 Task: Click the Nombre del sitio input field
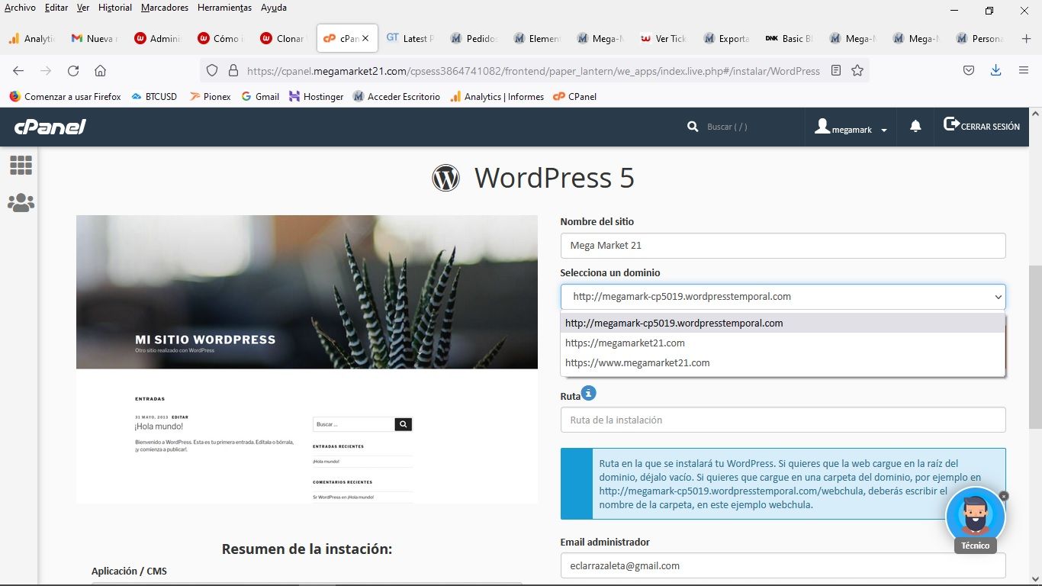pos(783,246)
